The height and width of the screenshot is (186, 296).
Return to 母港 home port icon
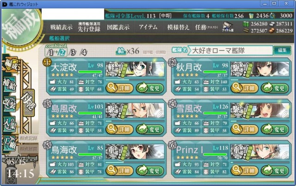tap(29, 103)
